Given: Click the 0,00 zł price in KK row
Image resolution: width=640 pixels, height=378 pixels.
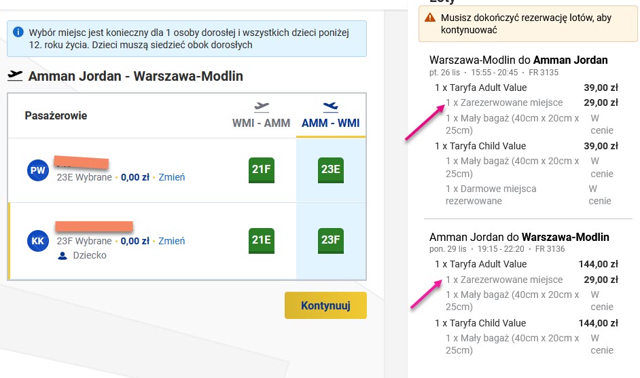Looking at the screenshot, I should [x=135, y=241].
